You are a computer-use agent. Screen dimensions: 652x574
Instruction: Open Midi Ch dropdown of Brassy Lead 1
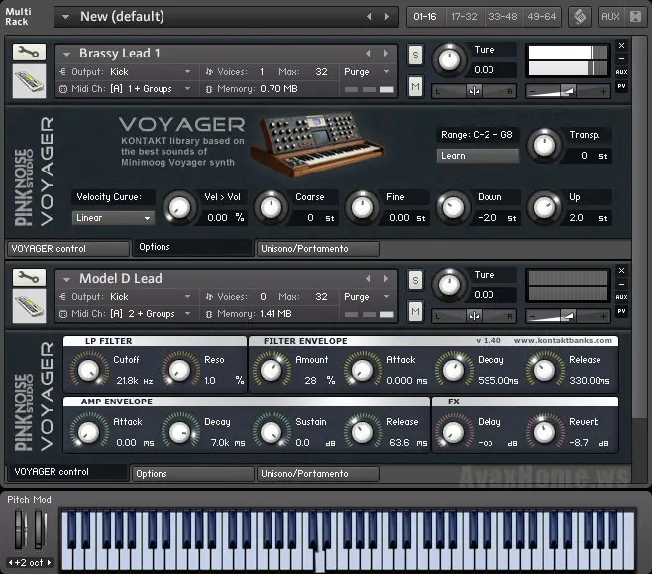[187, 89]
